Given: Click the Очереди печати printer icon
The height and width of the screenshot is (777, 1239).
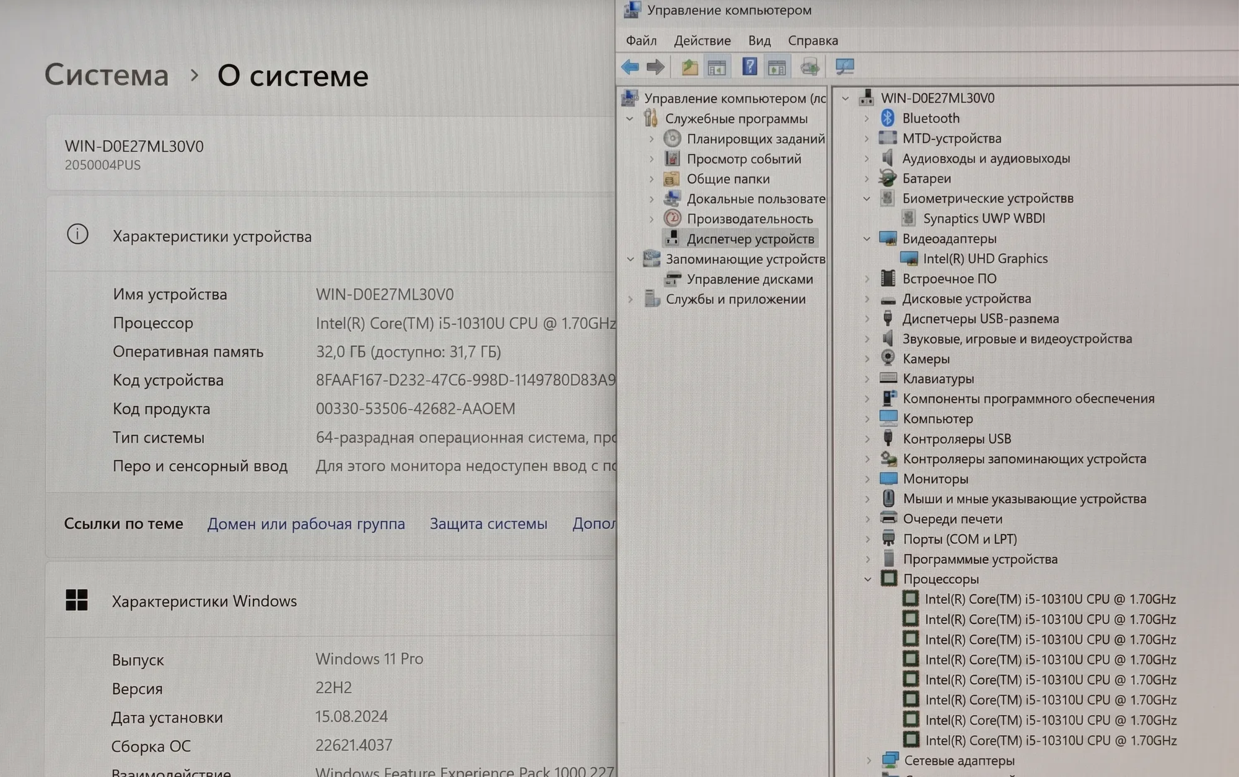Looking at the screenshot, I should [888, 518].
